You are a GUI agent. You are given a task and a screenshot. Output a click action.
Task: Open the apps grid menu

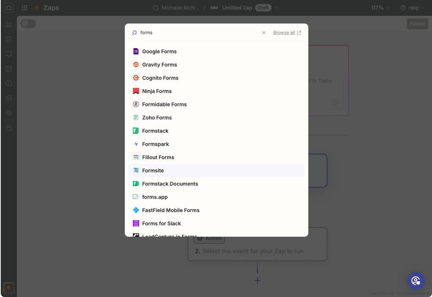point(25,8)
